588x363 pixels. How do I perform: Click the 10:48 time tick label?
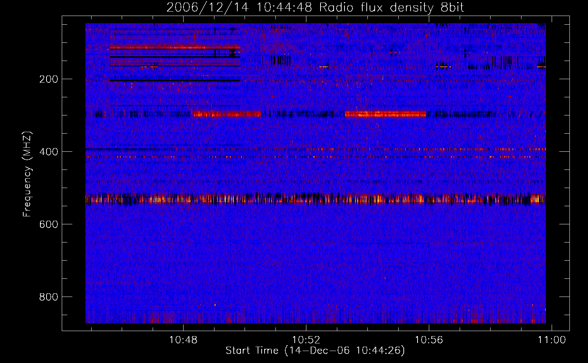click(x=183, y=340)
